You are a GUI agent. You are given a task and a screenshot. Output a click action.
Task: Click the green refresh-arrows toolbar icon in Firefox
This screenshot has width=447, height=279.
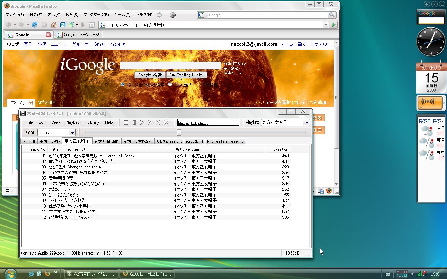coord(71,25)
